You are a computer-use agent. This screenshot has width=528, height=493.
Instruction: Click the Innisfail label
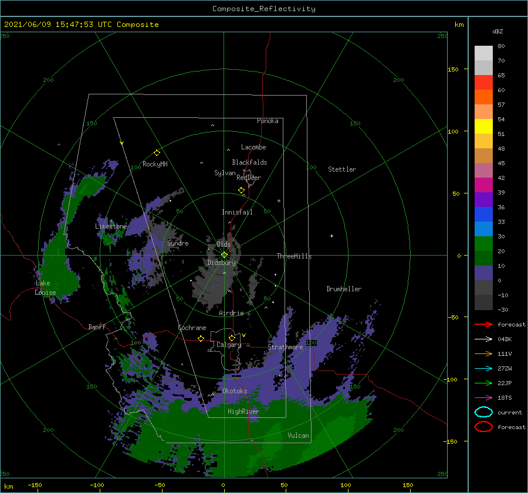237,212
